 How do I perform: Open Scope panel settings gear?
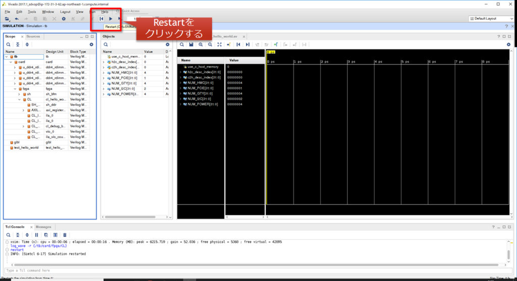(x=91, y=44)
